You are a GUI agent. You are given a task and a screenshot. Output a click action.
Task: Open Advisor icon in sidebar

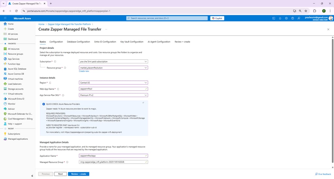(x=5, y=109)
